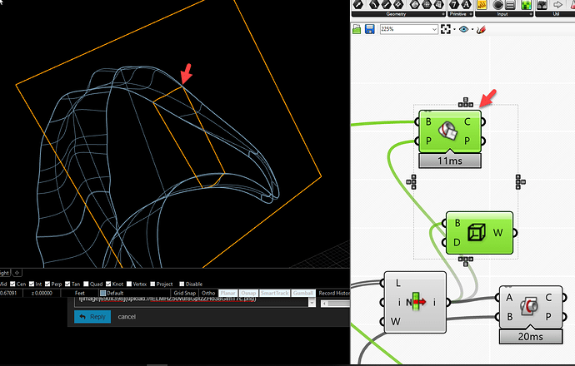
Task: Select the Rectangle parameter icon in Geometry panel
Action: (398, 4)
